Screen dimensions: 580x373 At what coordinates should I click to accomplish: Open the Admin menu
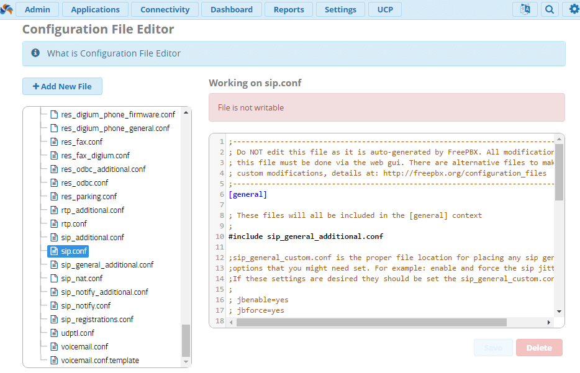click(x=37, y=9)
